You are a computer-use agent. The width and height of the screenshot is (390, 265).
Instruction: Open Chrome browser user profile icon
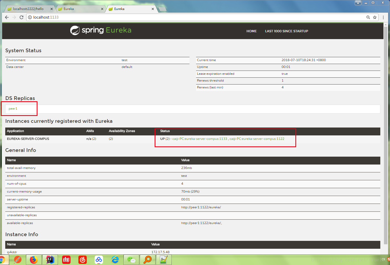pos(358,3)
